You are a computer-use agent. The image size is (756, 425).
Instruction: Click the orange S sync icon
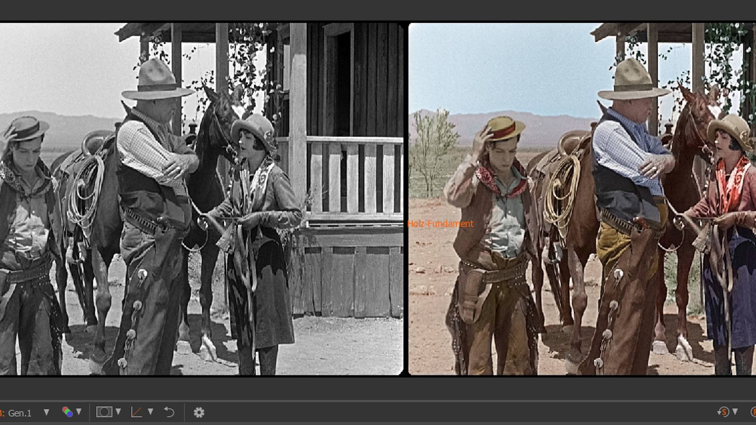723,412
